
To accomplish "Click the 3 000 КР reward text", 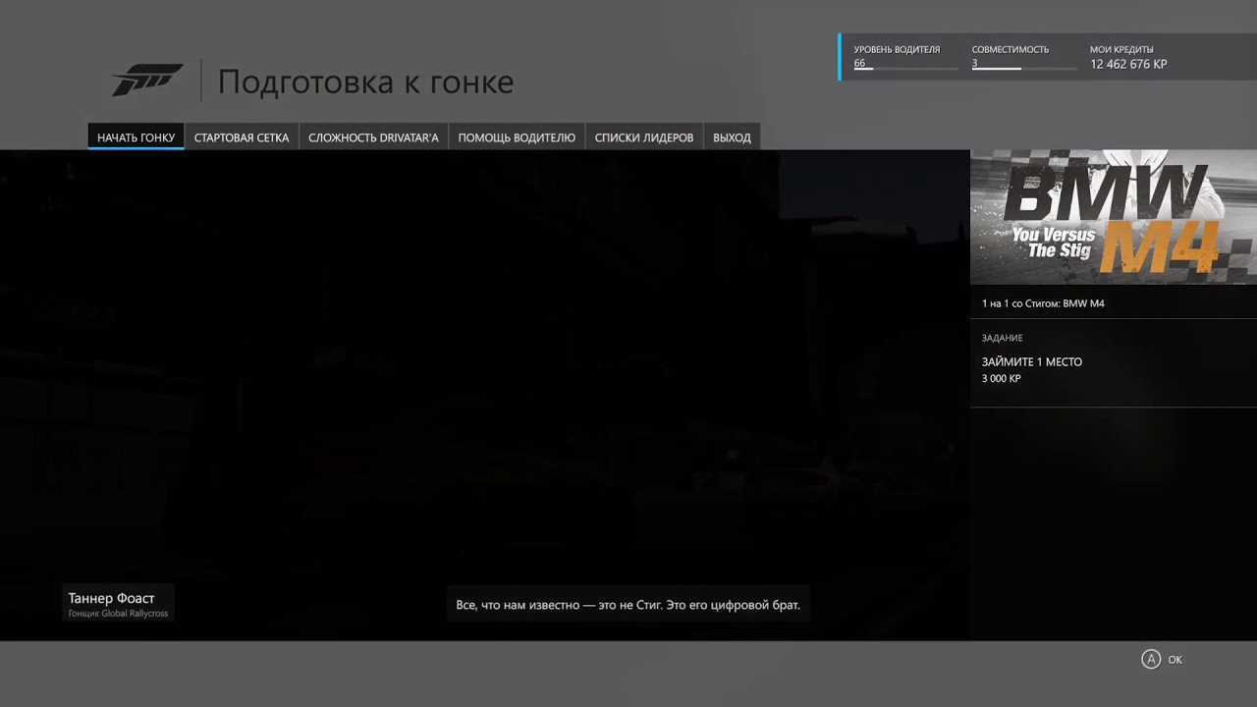I will [1002, 379].
